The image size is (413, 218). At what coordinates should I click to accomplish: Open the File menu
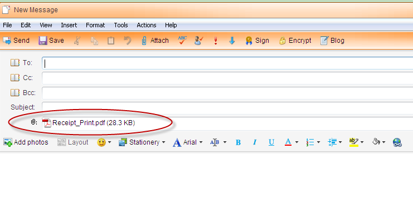7,25
